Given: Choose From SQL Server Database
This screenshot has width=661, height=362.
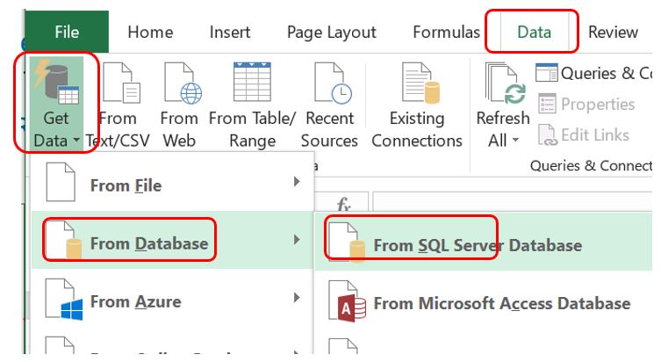Looking at the screenshot, I should click(x=477, y=246).
